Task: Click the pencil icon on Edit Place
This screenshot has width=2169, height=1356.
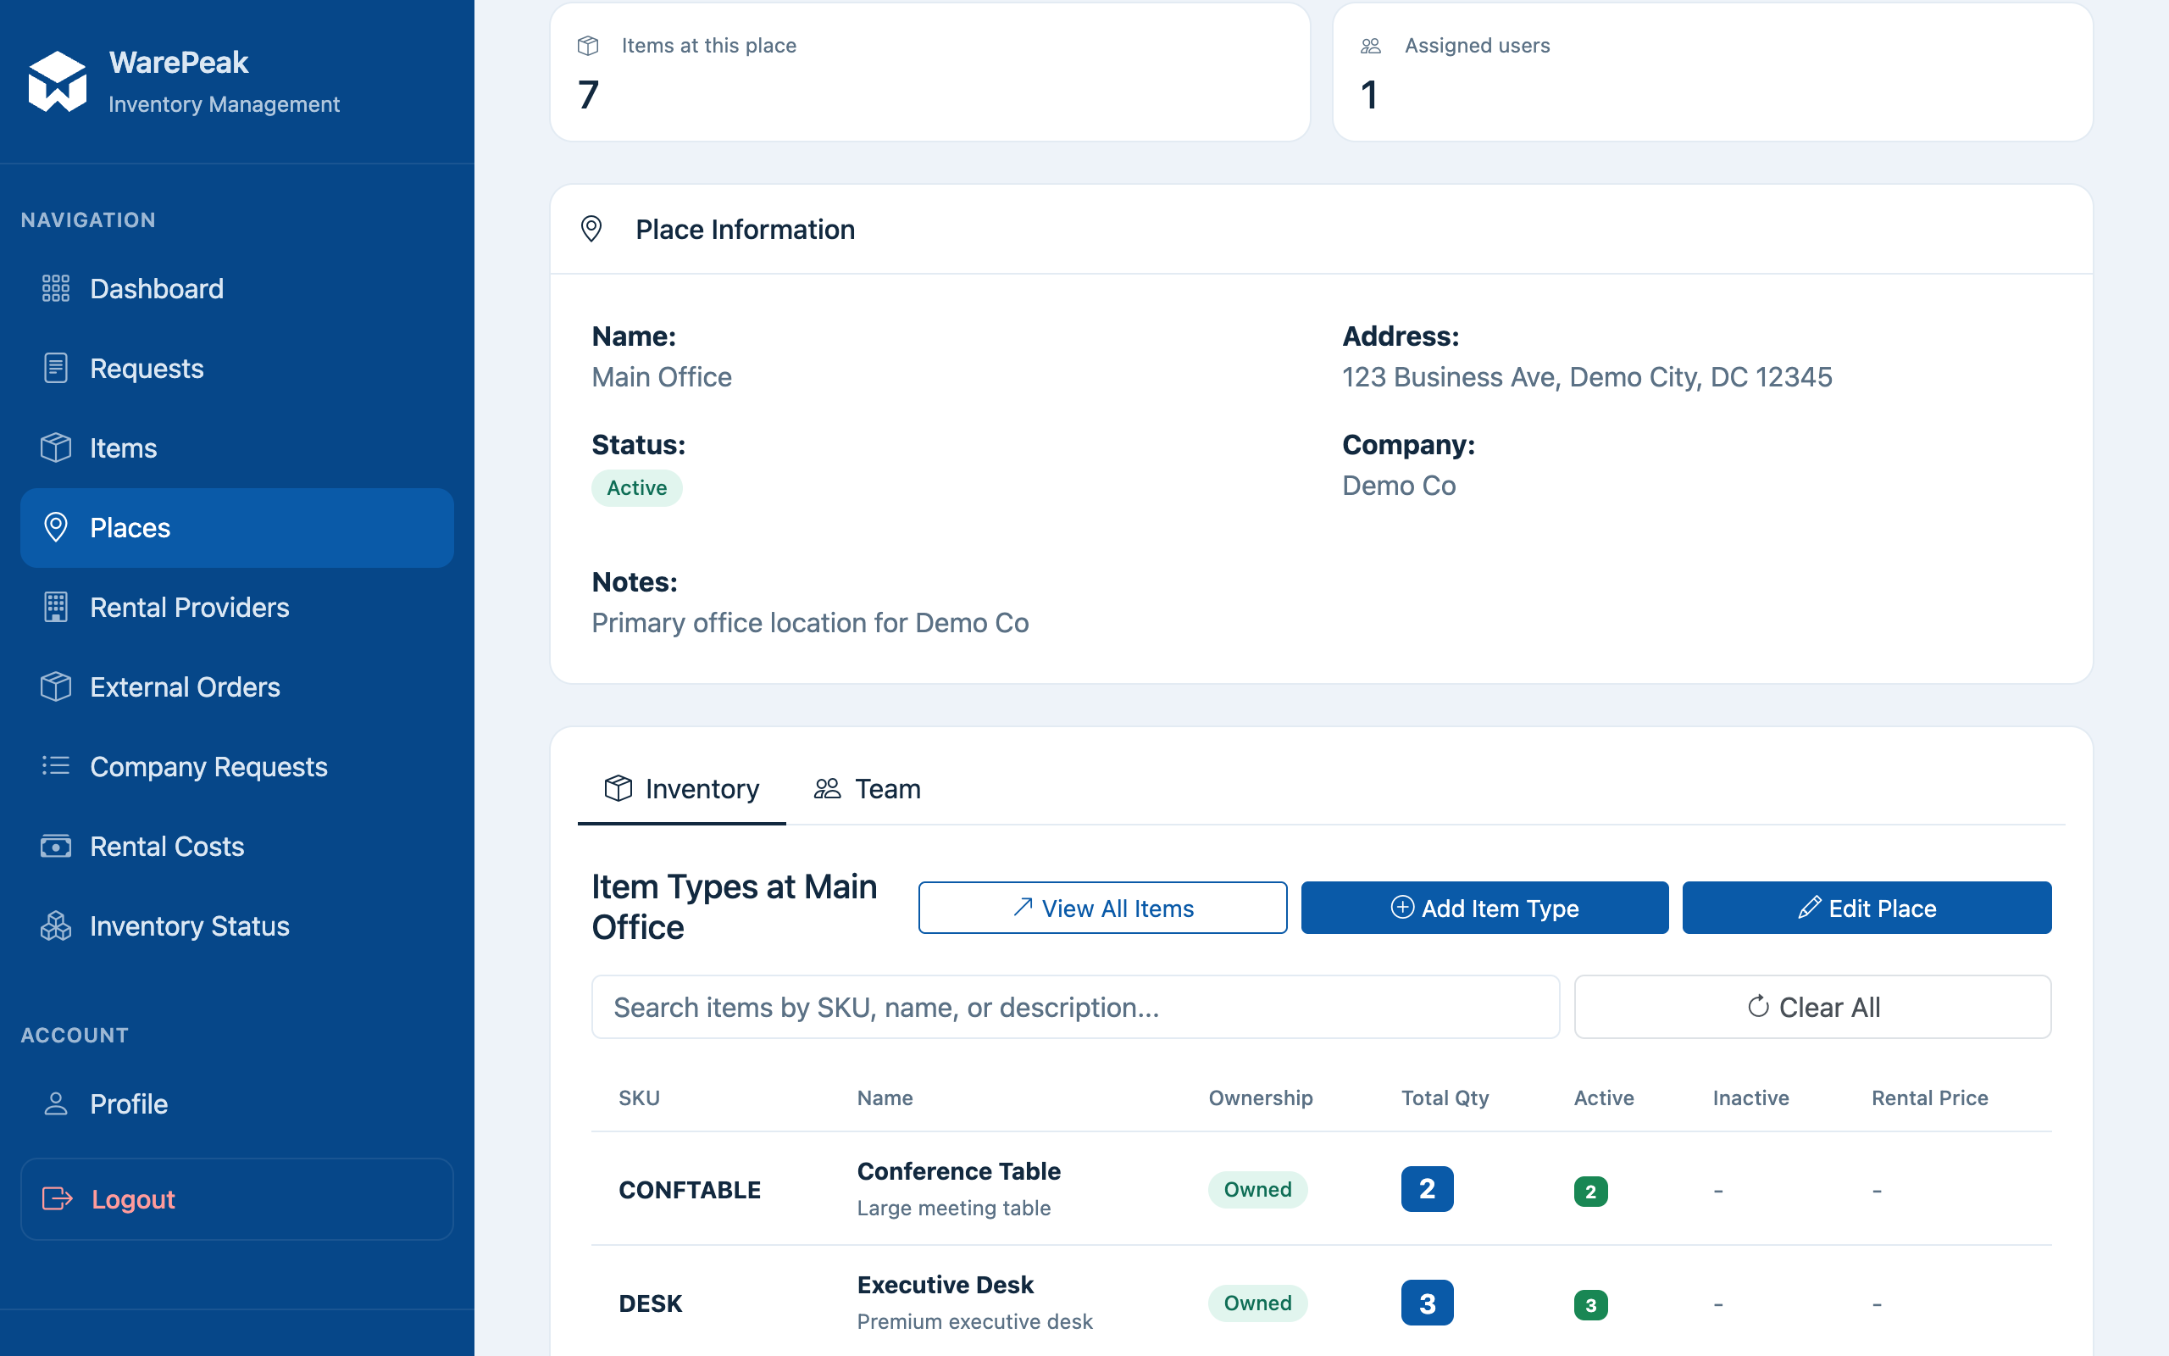Action: (x=1809, y=908)
